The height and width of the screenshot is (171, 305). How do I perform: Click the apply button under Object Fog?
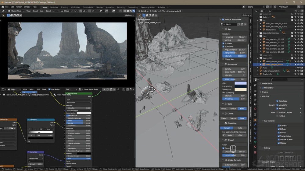tap(230, 135)
